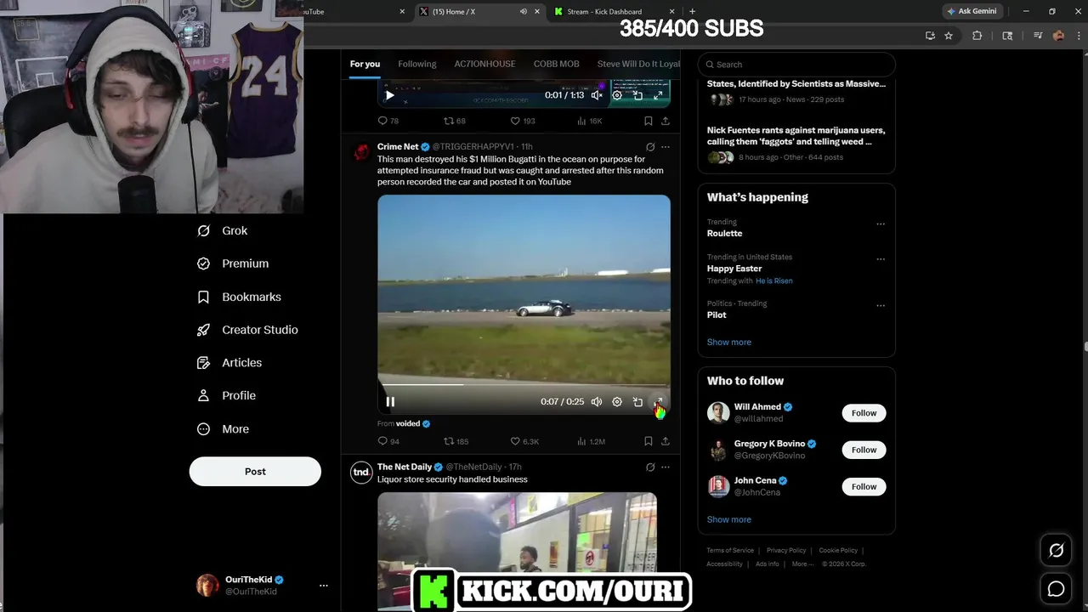The height and width of the screenshot is (612, 1088).
Task: Bookmark the top post with 16K views
Action: pos(648,122)
